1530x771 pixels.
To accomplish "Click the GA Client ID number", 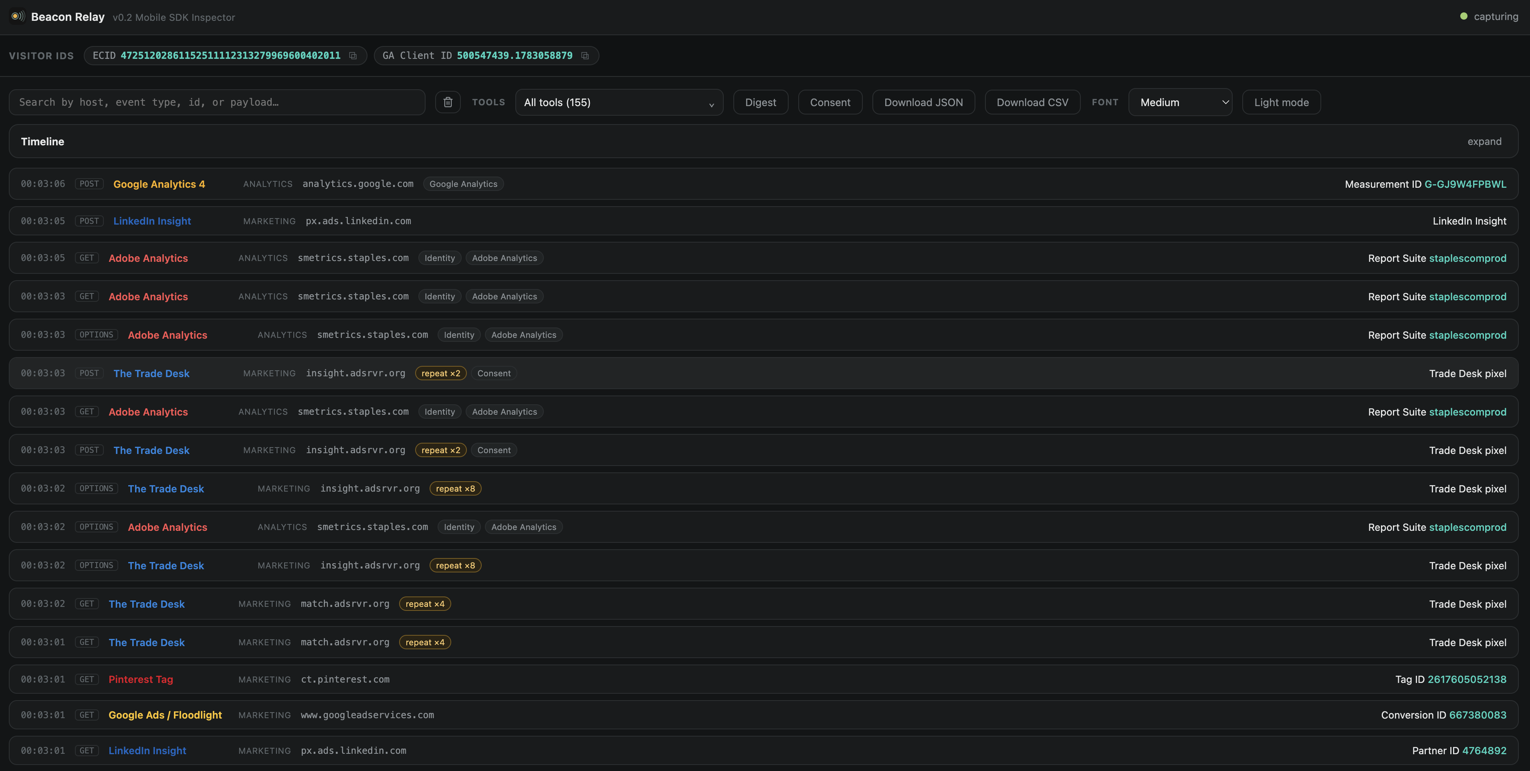I will [x=515, y=56].
